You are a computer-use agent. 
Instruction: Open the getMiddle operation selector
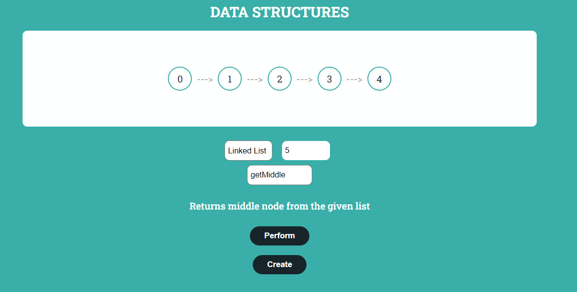click(x=280, y=175)
